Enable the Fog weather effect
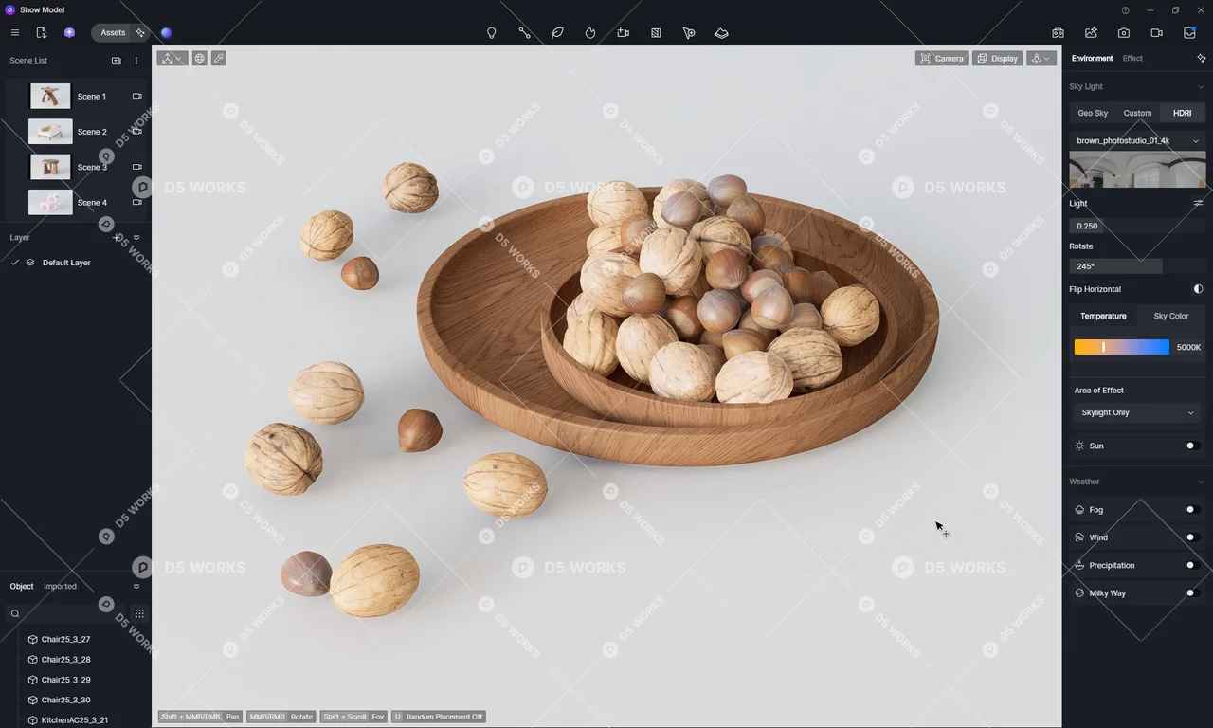Viewport: 1213px width, 728px height. [x=1190, y=509]
